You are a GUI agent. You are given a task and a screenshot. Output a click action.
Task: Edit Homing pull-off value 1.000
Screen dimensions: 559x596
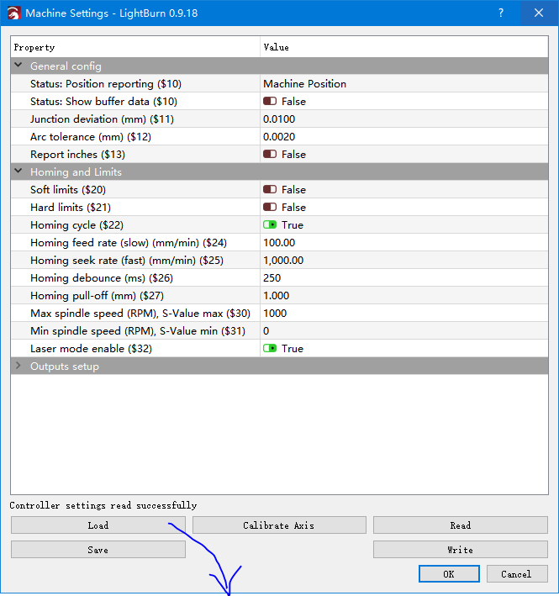276,296
